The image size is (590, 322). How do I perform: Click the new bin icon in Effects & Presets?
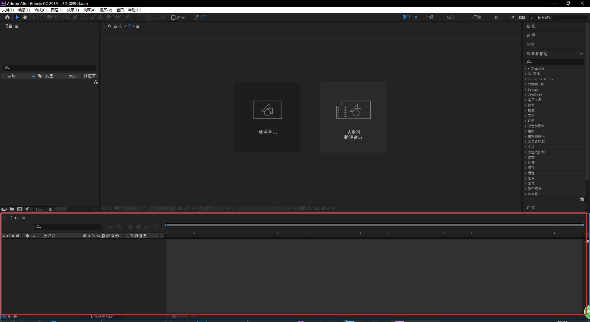[x=581, y=199]
